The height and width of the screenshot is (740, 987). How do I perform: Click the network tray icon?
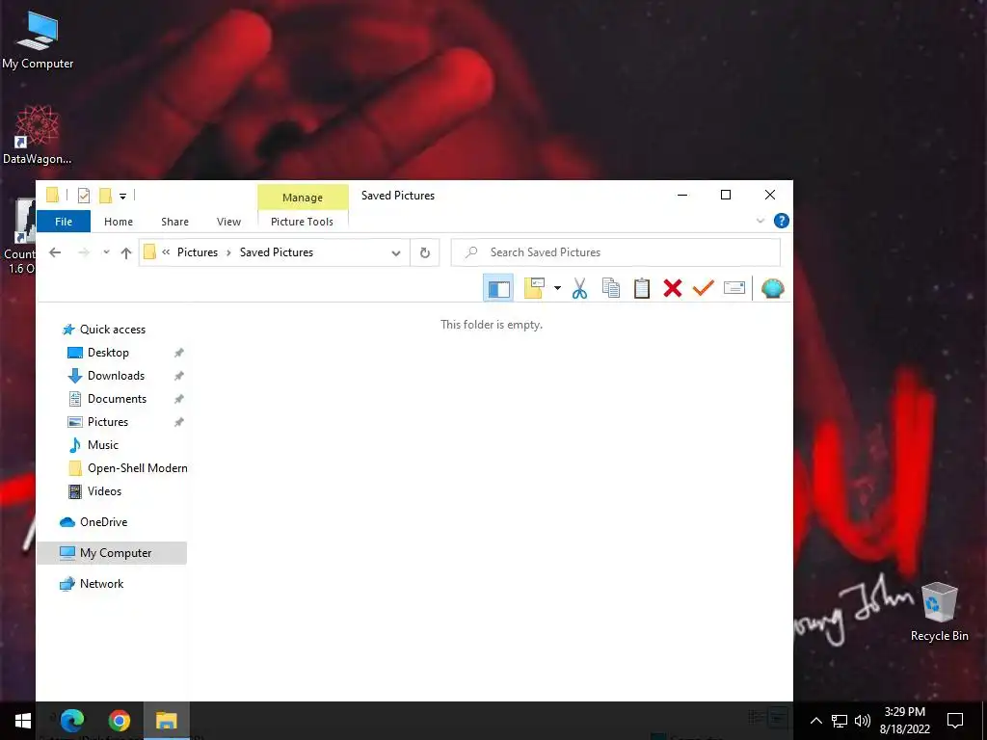(840, 721)
